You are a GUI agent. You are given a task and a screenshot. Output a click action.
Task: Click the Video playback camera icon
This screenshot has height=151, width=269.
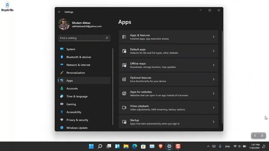pos(124,107)
